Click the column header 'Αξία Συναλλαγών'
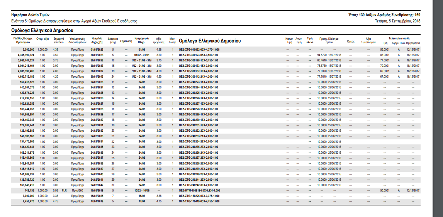Screen dimensions: 443x217 (368, 41)
